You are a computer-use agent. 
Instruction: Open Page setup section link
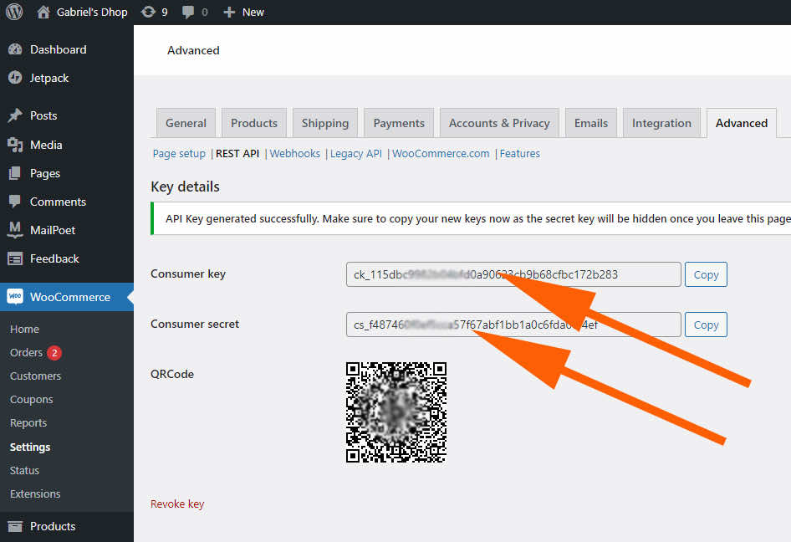click(179, 153)
